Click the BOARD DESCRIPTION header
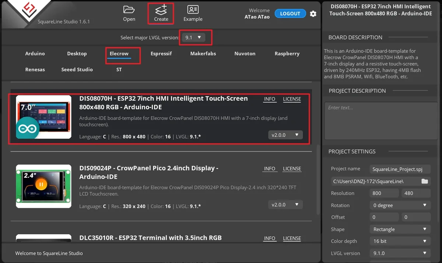Image resolution: width=442 pixels, height=263 pixels. [355, 38]
